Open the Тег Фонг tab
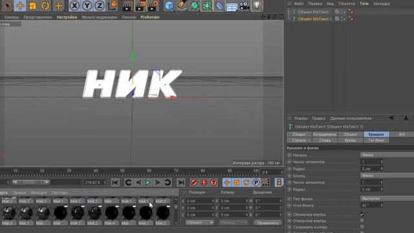Viewport: 414px width, 233px height. (x=376, y=140)
